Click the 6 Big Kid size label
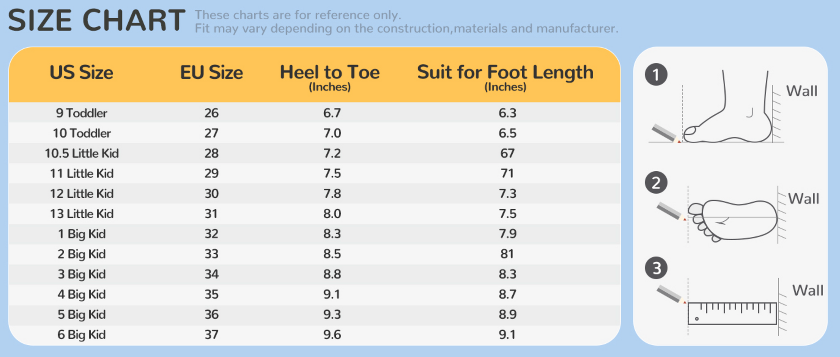 point(81,335)
